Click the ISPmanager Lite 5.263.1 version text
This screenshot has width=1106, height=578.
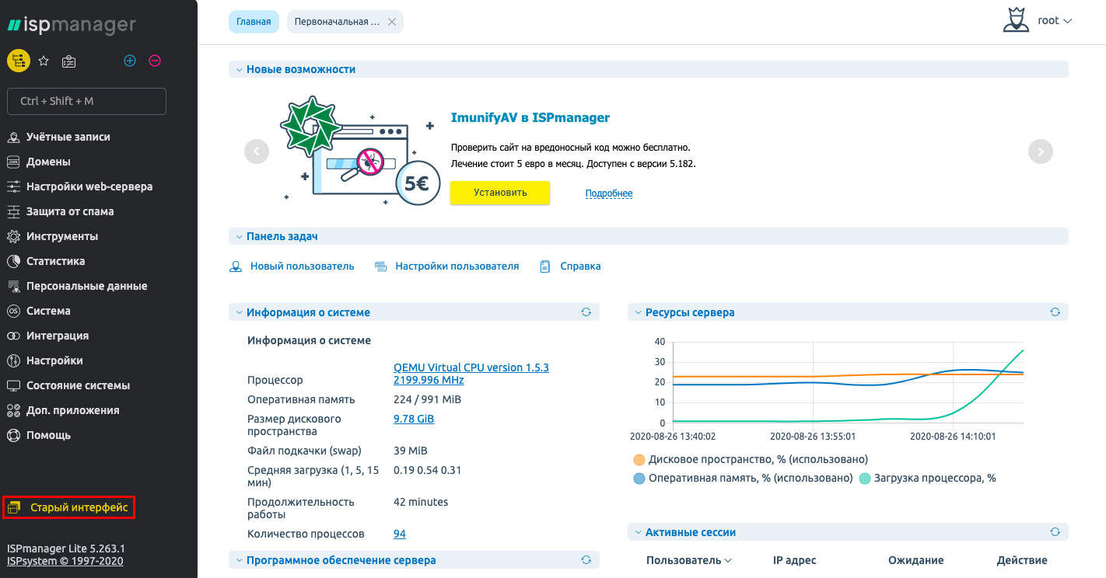click(x=66, y=548)
